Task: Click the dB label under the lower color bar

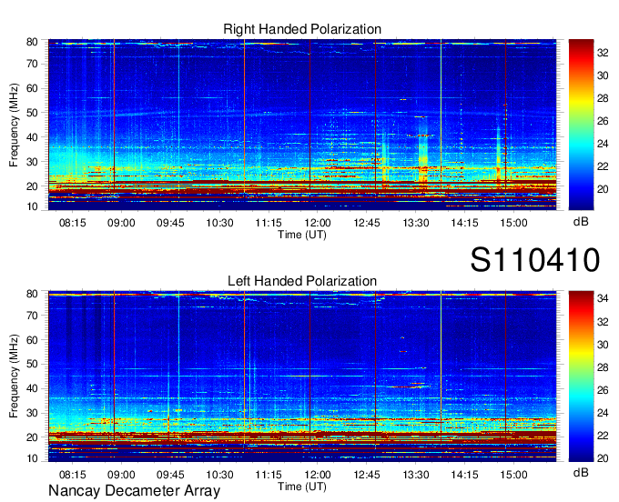Action: 581,472
